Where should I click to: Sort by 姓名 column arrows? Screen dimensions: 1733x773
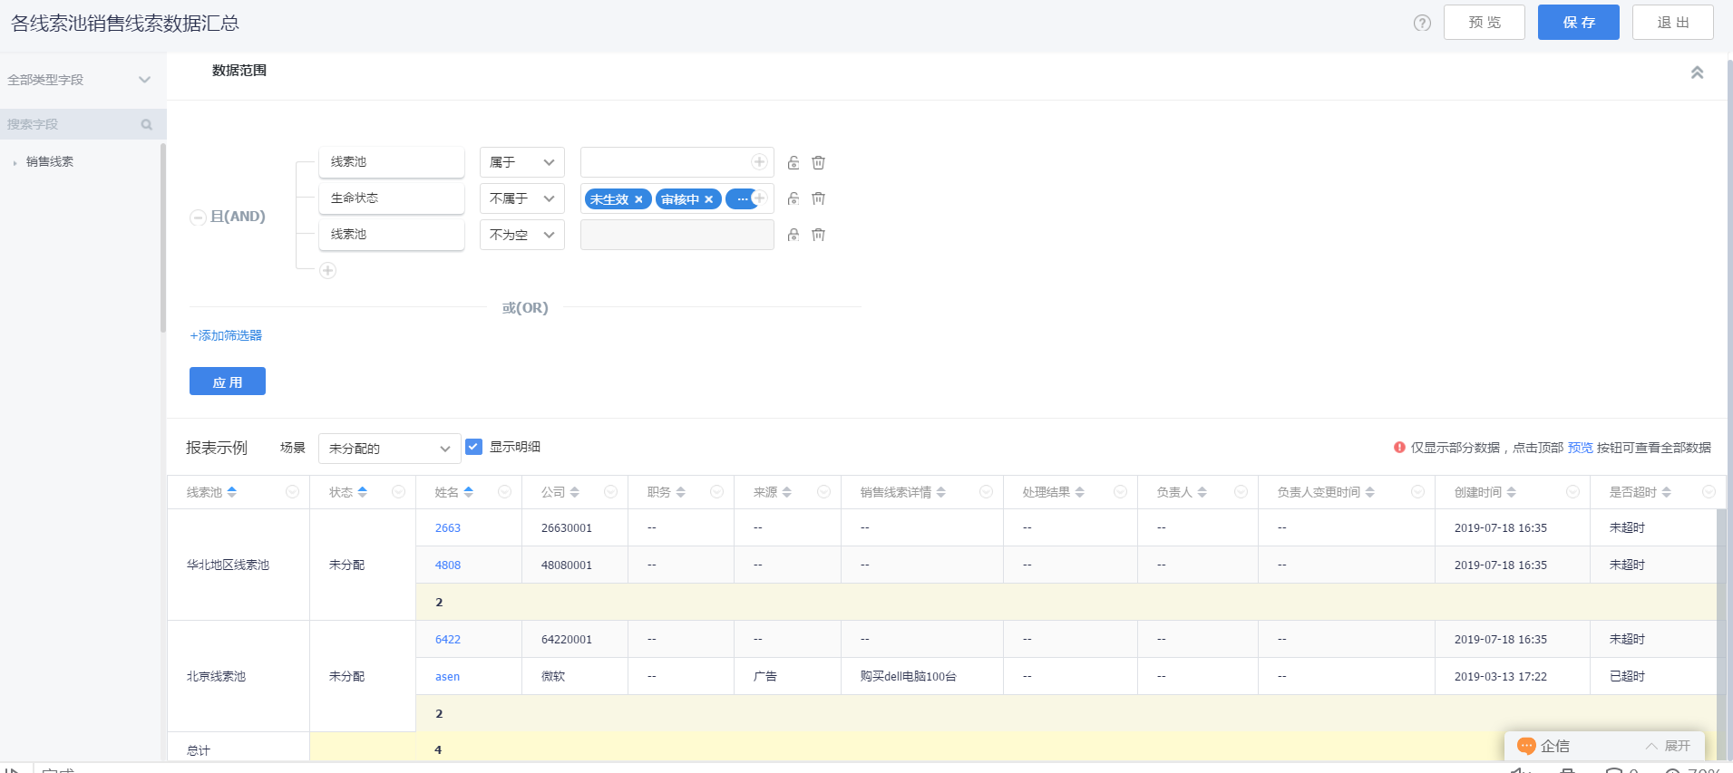pos(469,492)
